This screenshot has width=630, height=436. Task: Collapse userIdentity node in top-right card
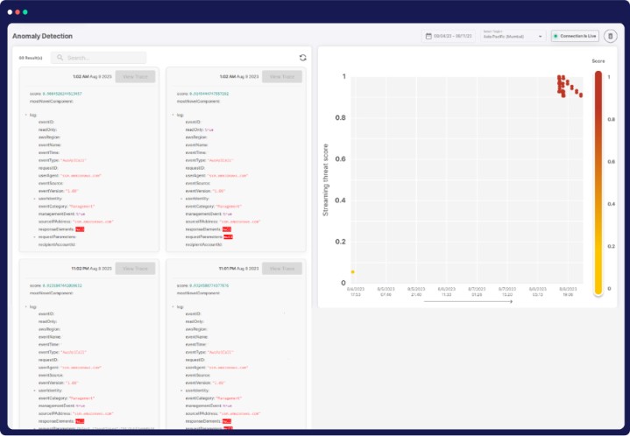181,198
